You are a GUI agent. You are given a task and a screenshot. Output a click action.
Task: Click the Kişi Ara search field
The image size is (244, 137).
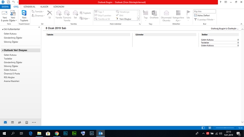coord(205,11)
